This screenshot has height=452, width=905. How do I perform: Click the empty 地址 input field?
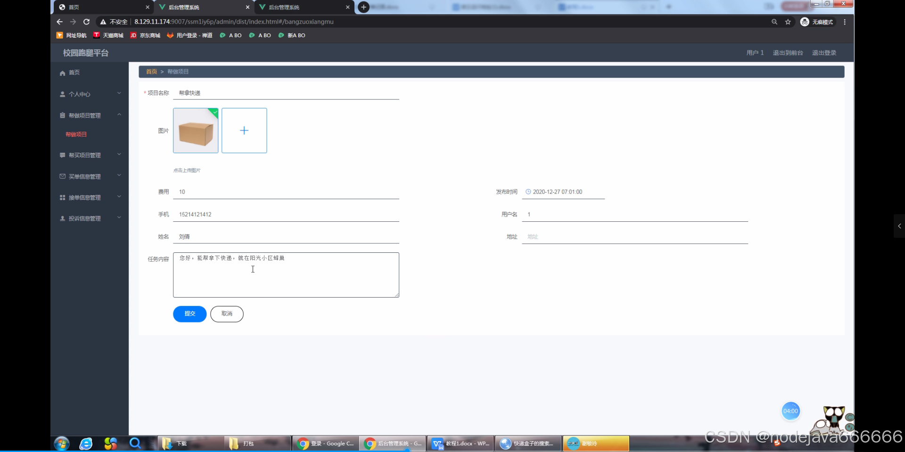click(x=635, y=236)
